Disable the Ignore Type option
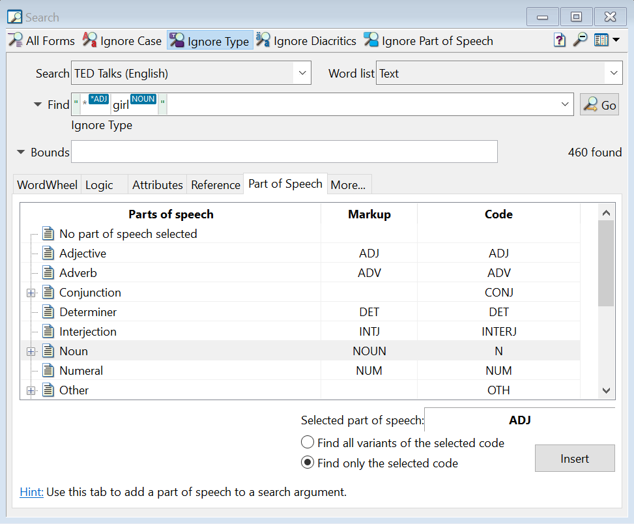This screenshot has width=634, height=524. click(x=210, y=40)
